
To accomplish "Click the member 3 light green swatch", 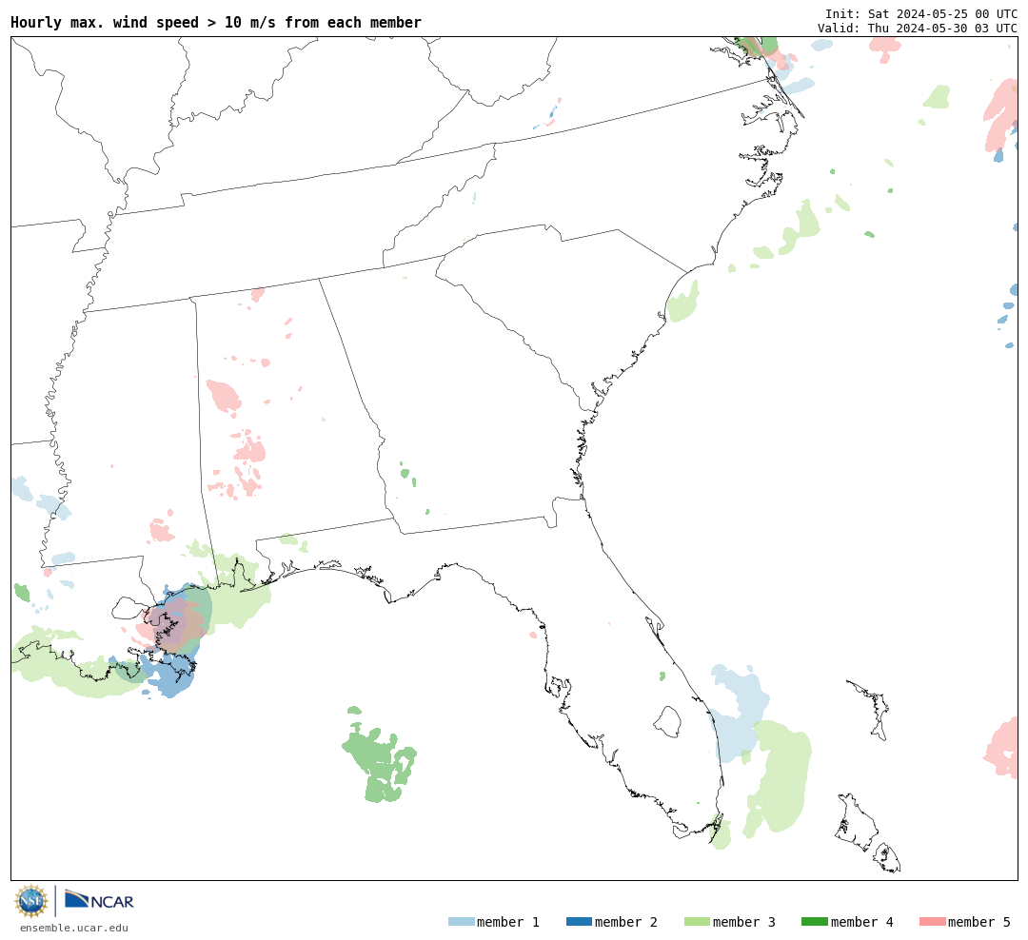I will pos(697,922).
